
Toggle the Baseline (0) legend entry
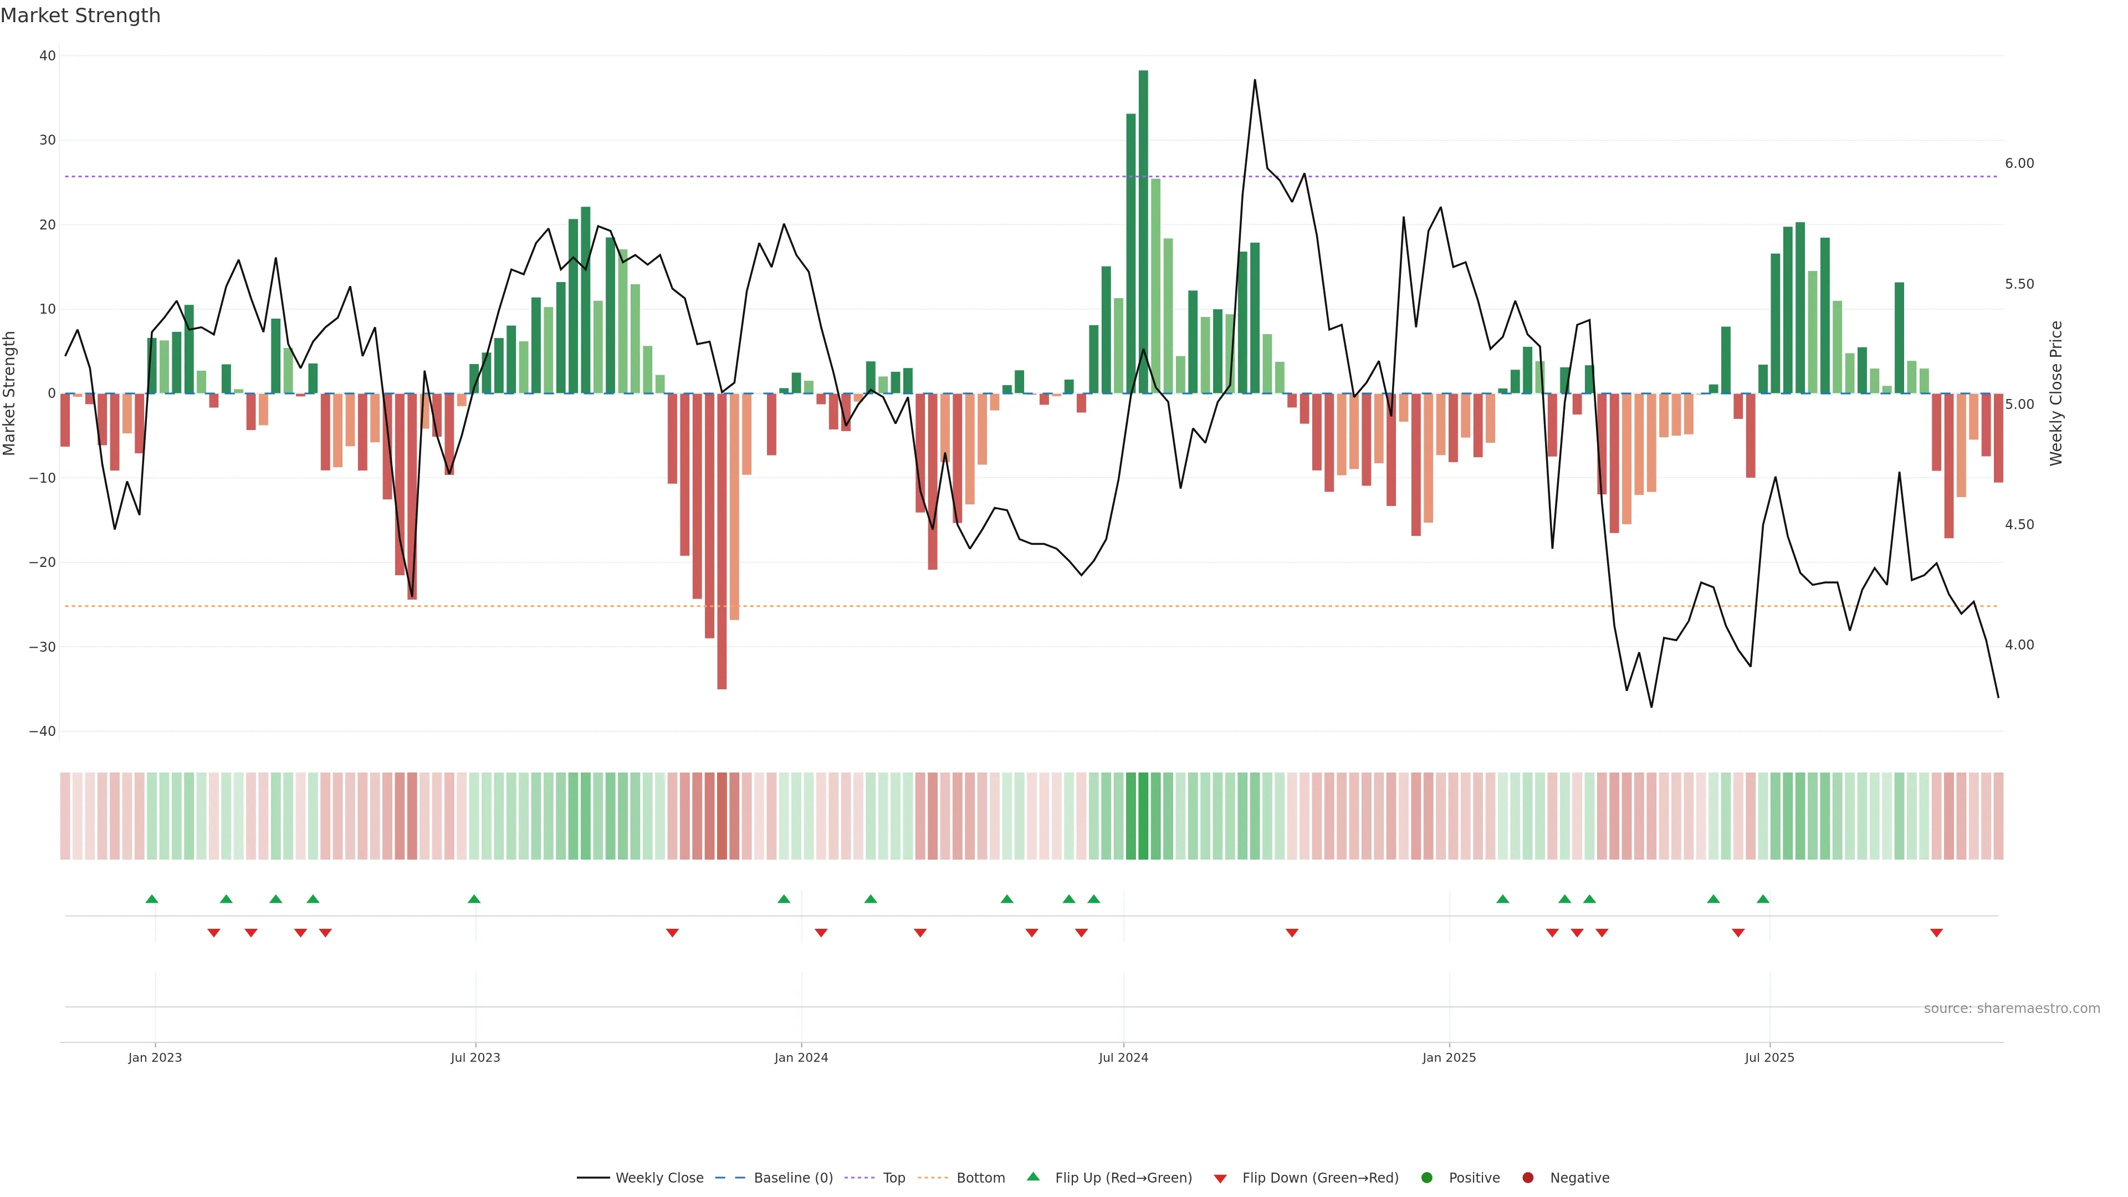[x=792, y=1178]
